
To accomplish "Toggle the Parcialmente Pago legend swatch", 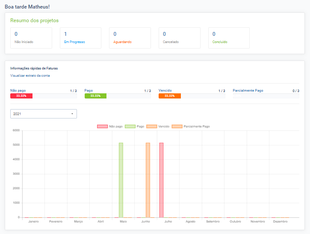I will [177, 127].
